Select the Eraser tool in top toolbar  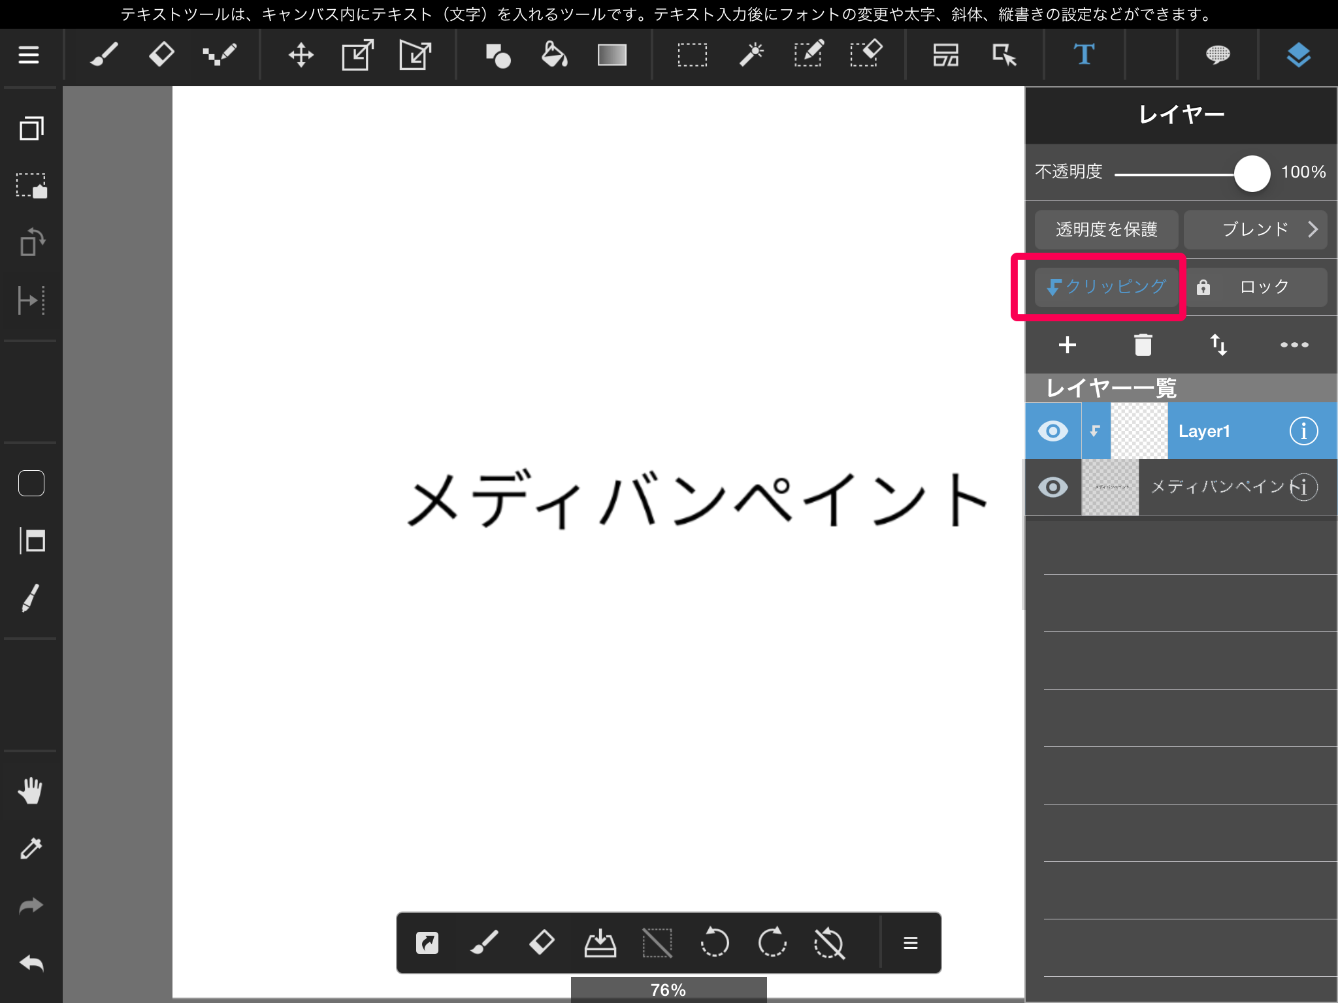161,56
